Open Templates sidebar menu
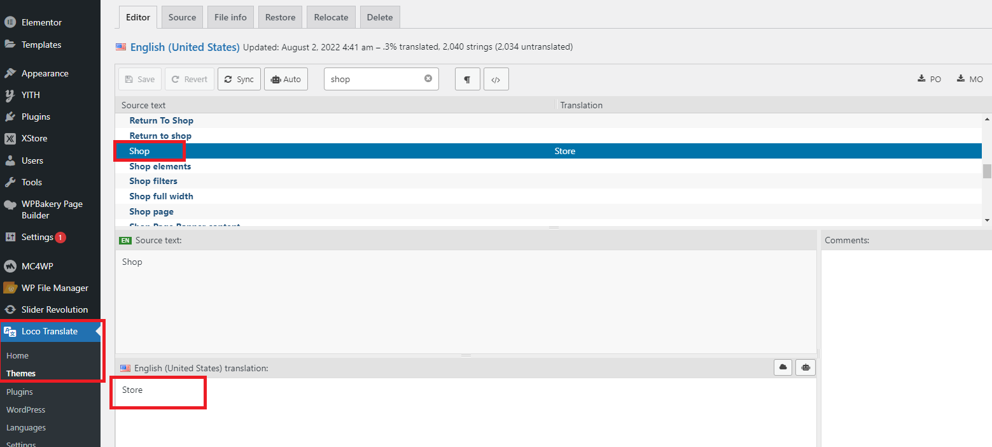Image resolution: width=992 pixels, height=447 pixels. click(41, 45)
